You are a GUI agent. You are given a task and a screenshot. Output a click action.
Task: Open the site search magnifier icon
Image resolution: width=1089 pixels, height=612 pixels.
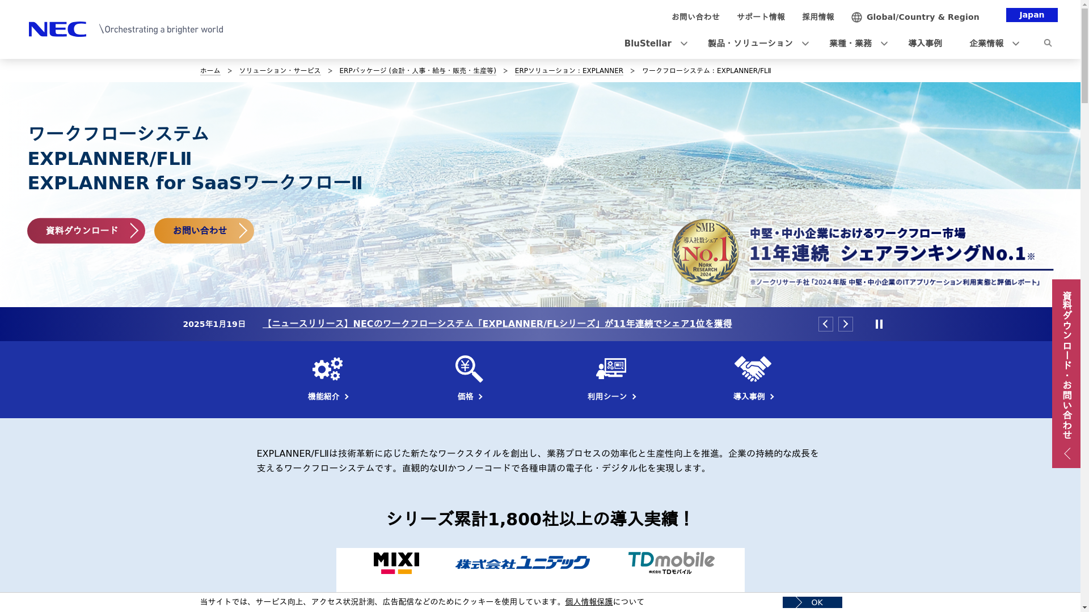tap(1048, 43)
